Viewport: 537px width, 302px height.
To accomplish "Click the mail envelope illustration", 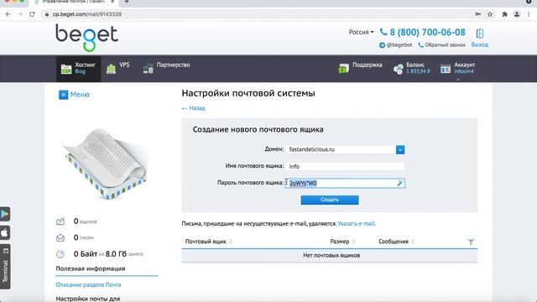I will pyautogui.click(x=106, y=164).
